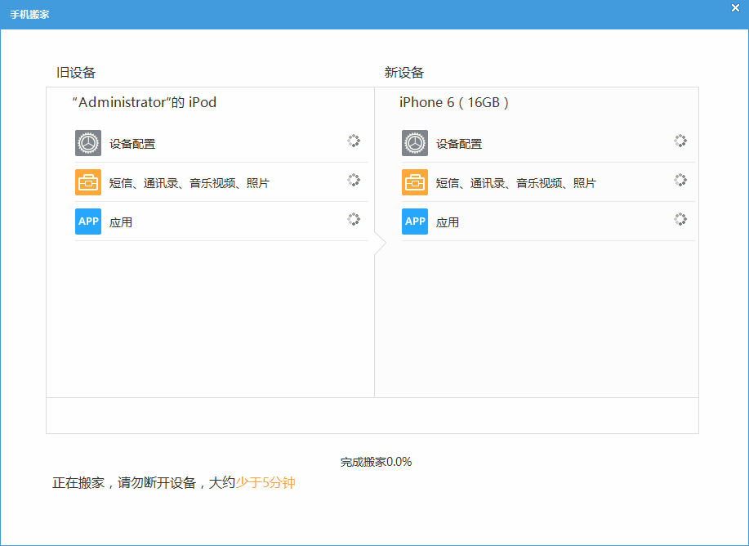
Task: Select the 设备配置 gear icon on the old iPod
Action: tap(87, 142)
